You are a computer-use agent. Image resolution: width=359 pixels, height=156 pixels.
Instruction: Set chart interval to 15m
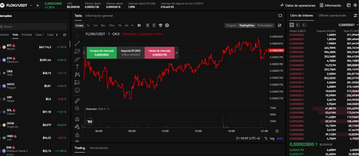pyautogui.click(x=111, y=25)
